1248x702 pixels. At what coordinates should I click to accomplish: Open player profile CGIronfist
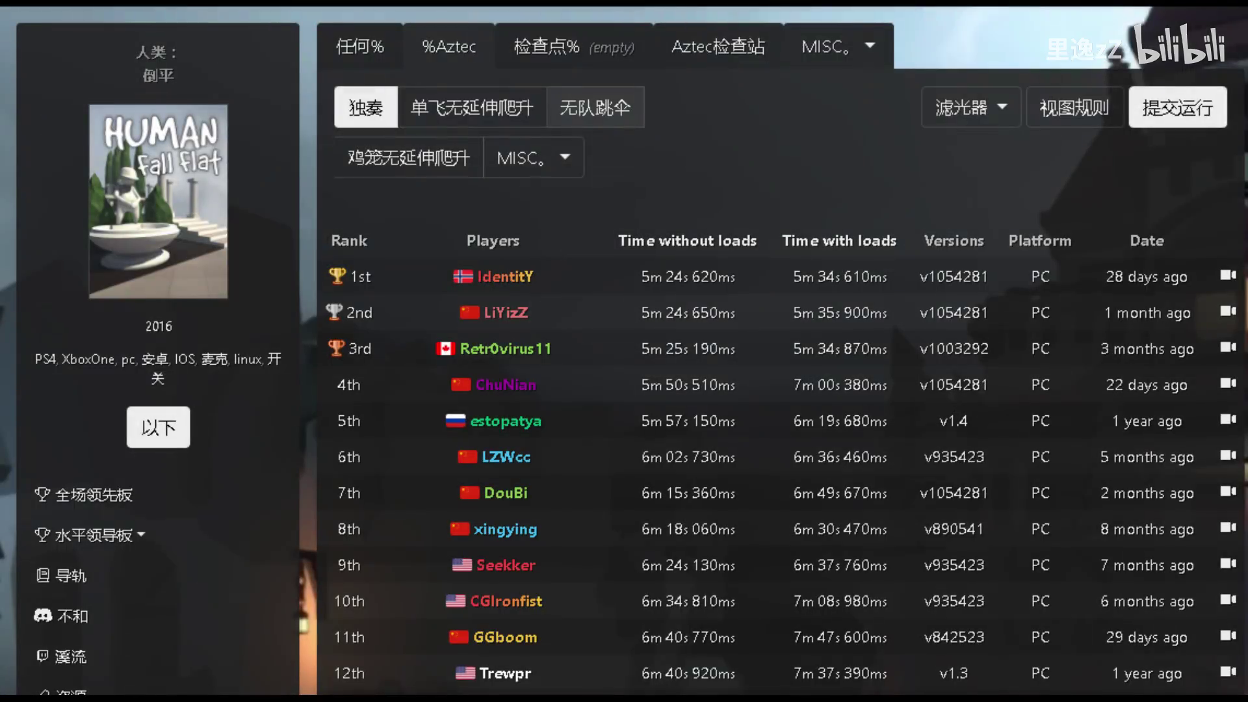[x=506, y=601]
